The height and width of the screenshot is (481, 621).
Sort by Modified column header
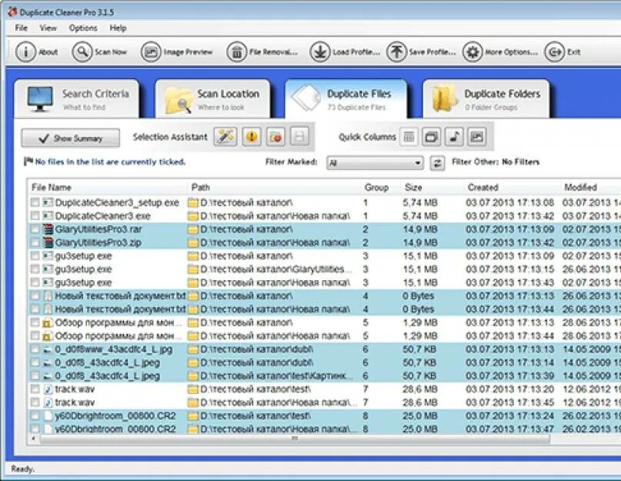pyautogui.click(x=591, y=188)
